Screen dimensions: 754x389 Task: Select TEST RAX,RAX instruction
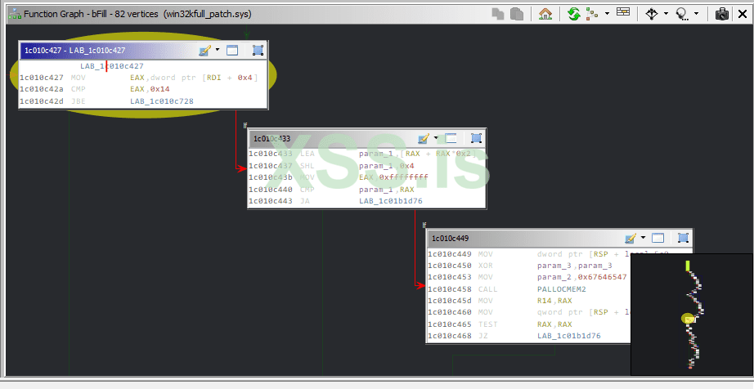tap(529, 324)
